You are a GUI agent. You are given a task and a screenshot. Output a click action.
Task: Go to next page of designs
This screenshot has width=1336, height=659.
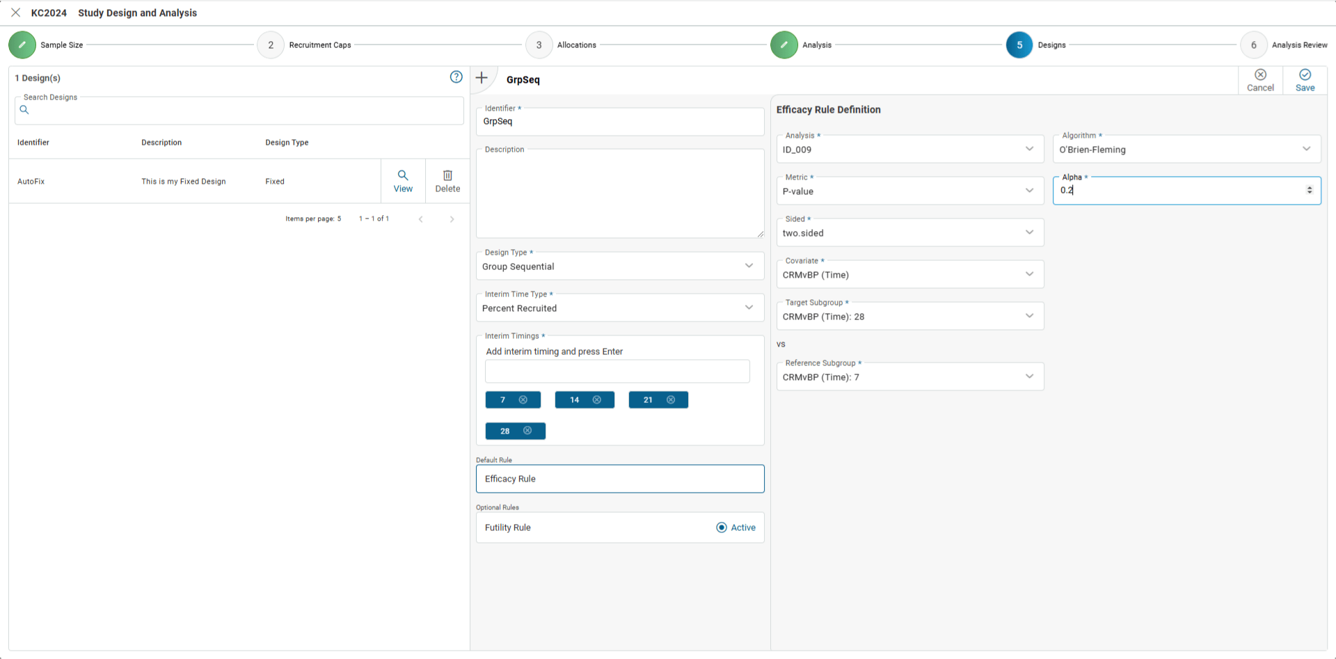point(452,219)
